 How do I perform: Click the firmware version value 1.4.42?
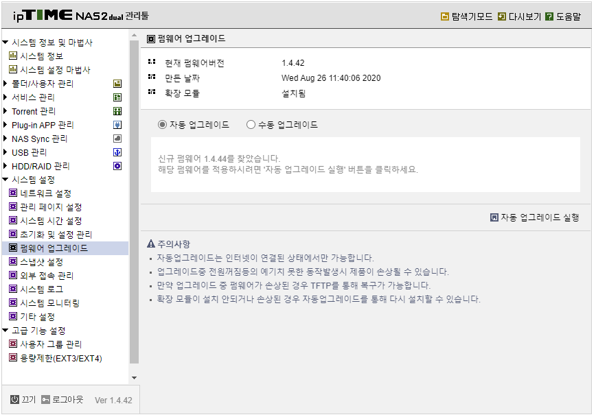293,62
